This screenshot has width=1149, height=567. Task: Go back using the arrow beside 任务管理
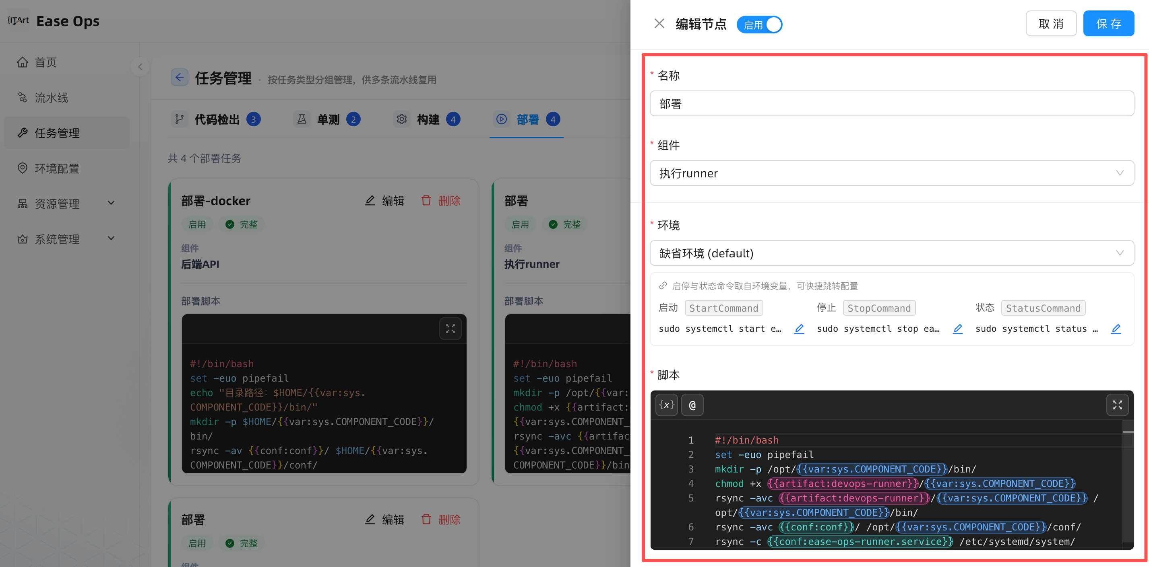(179, 78)
